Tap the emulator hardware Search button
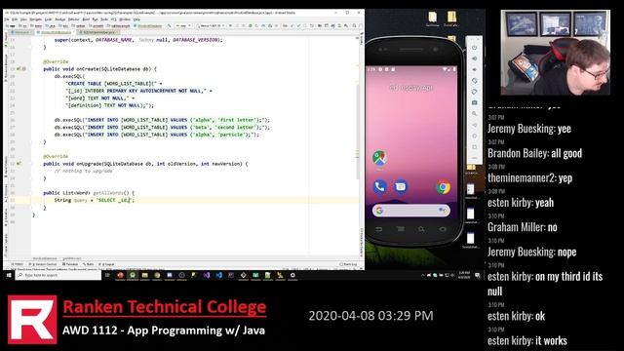The height and width of the screenshot is (351, 624). click(x=421, y=229)
